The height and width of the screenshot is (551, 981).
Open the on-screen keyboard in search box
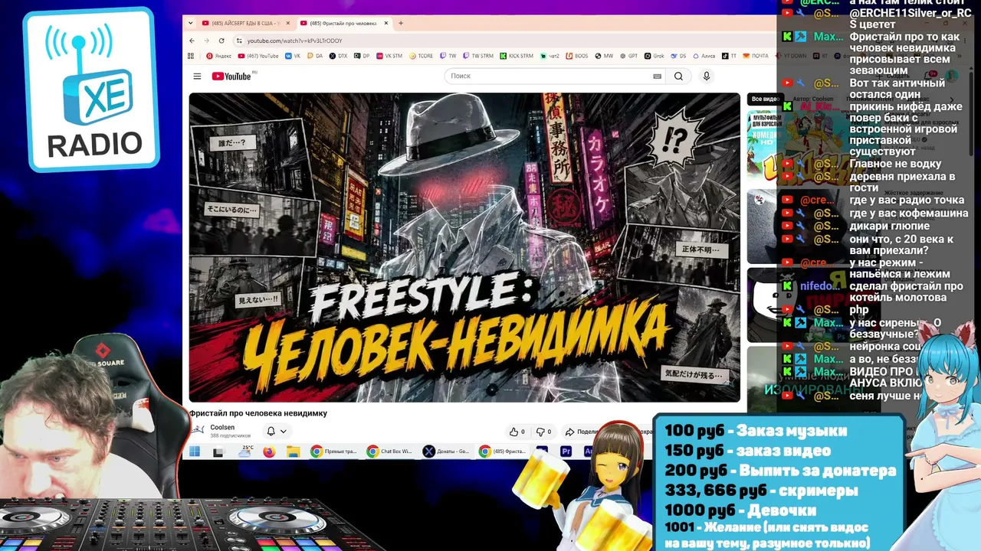tap(657, 77)
